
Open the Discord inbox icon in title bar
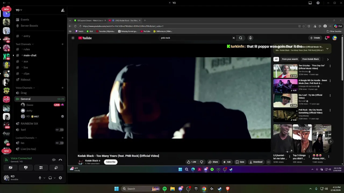[x=310, y=3]
